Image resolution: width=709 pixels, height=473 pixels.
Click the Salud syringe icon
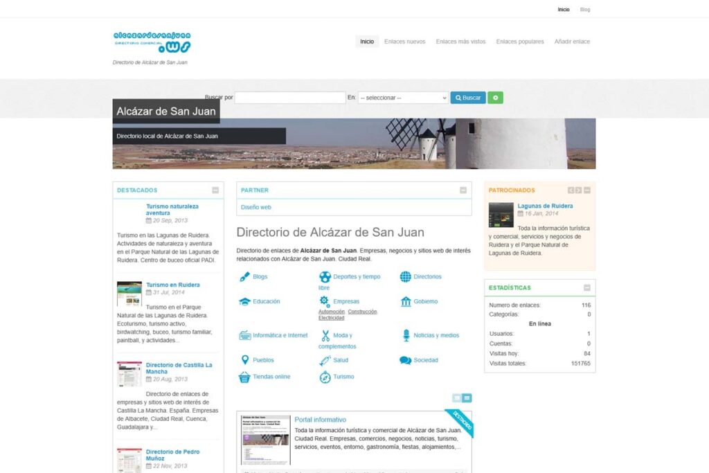pyautogui.click(x=325, y=360)
